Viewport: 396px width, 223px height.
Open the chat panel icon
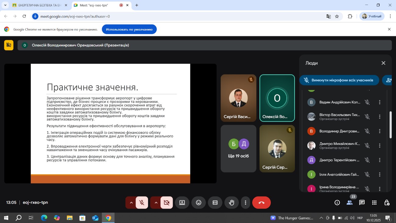(362, 203)
